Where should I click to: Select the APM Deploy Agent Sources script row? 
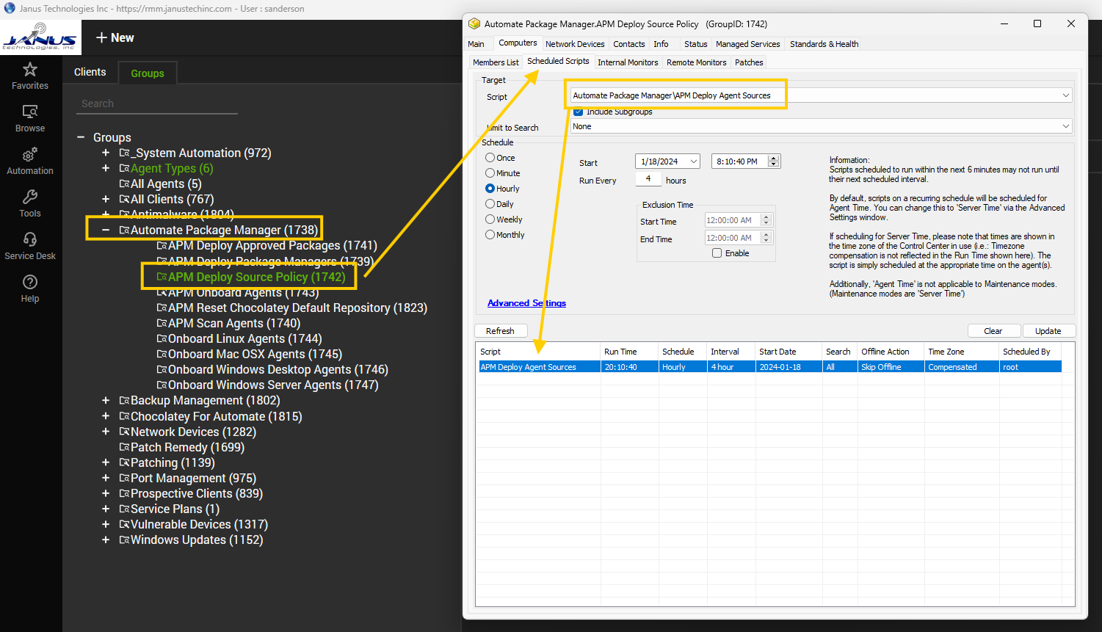tap(770, 367)
